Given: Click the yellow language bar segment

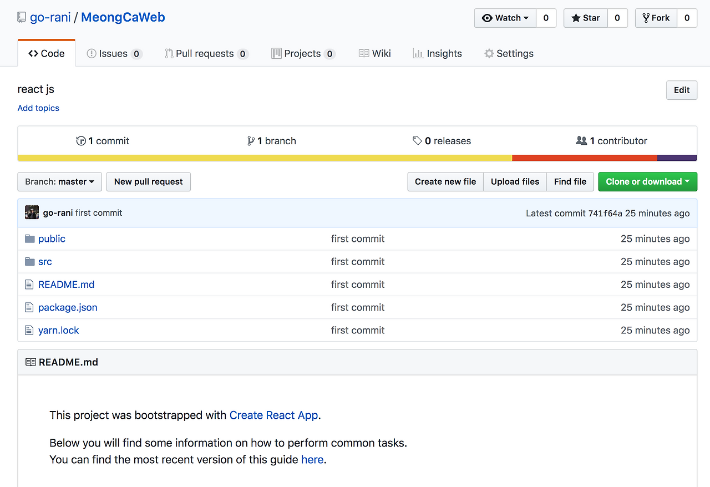Looking at the screenshot, I should pos(265,158).
